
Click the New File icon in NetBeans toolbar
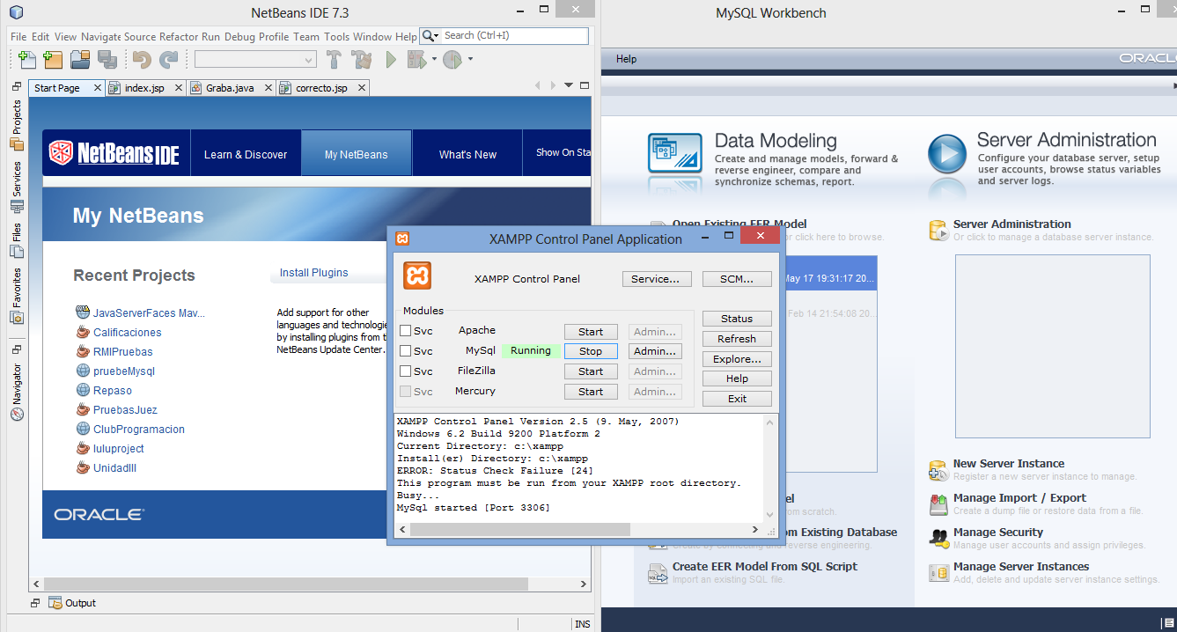[27, 60]
